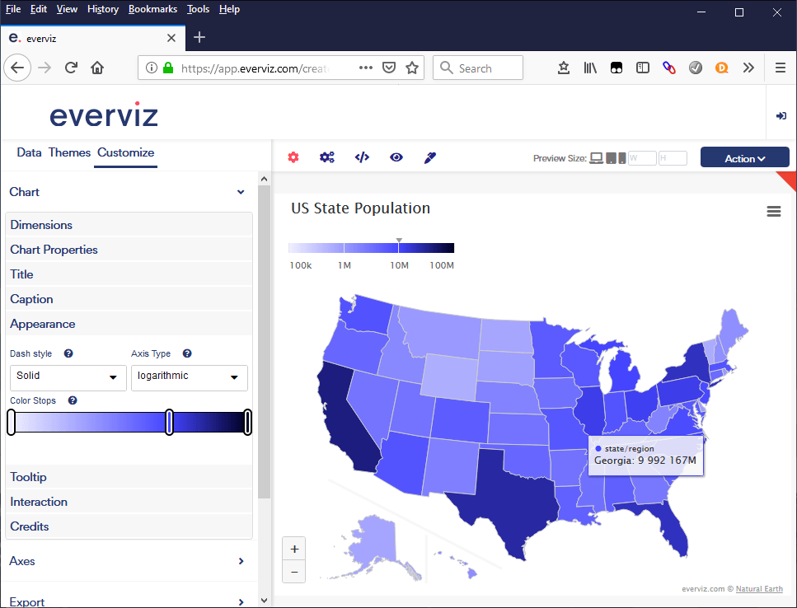Open the chart settings with the red gear icon

(293, 157)
